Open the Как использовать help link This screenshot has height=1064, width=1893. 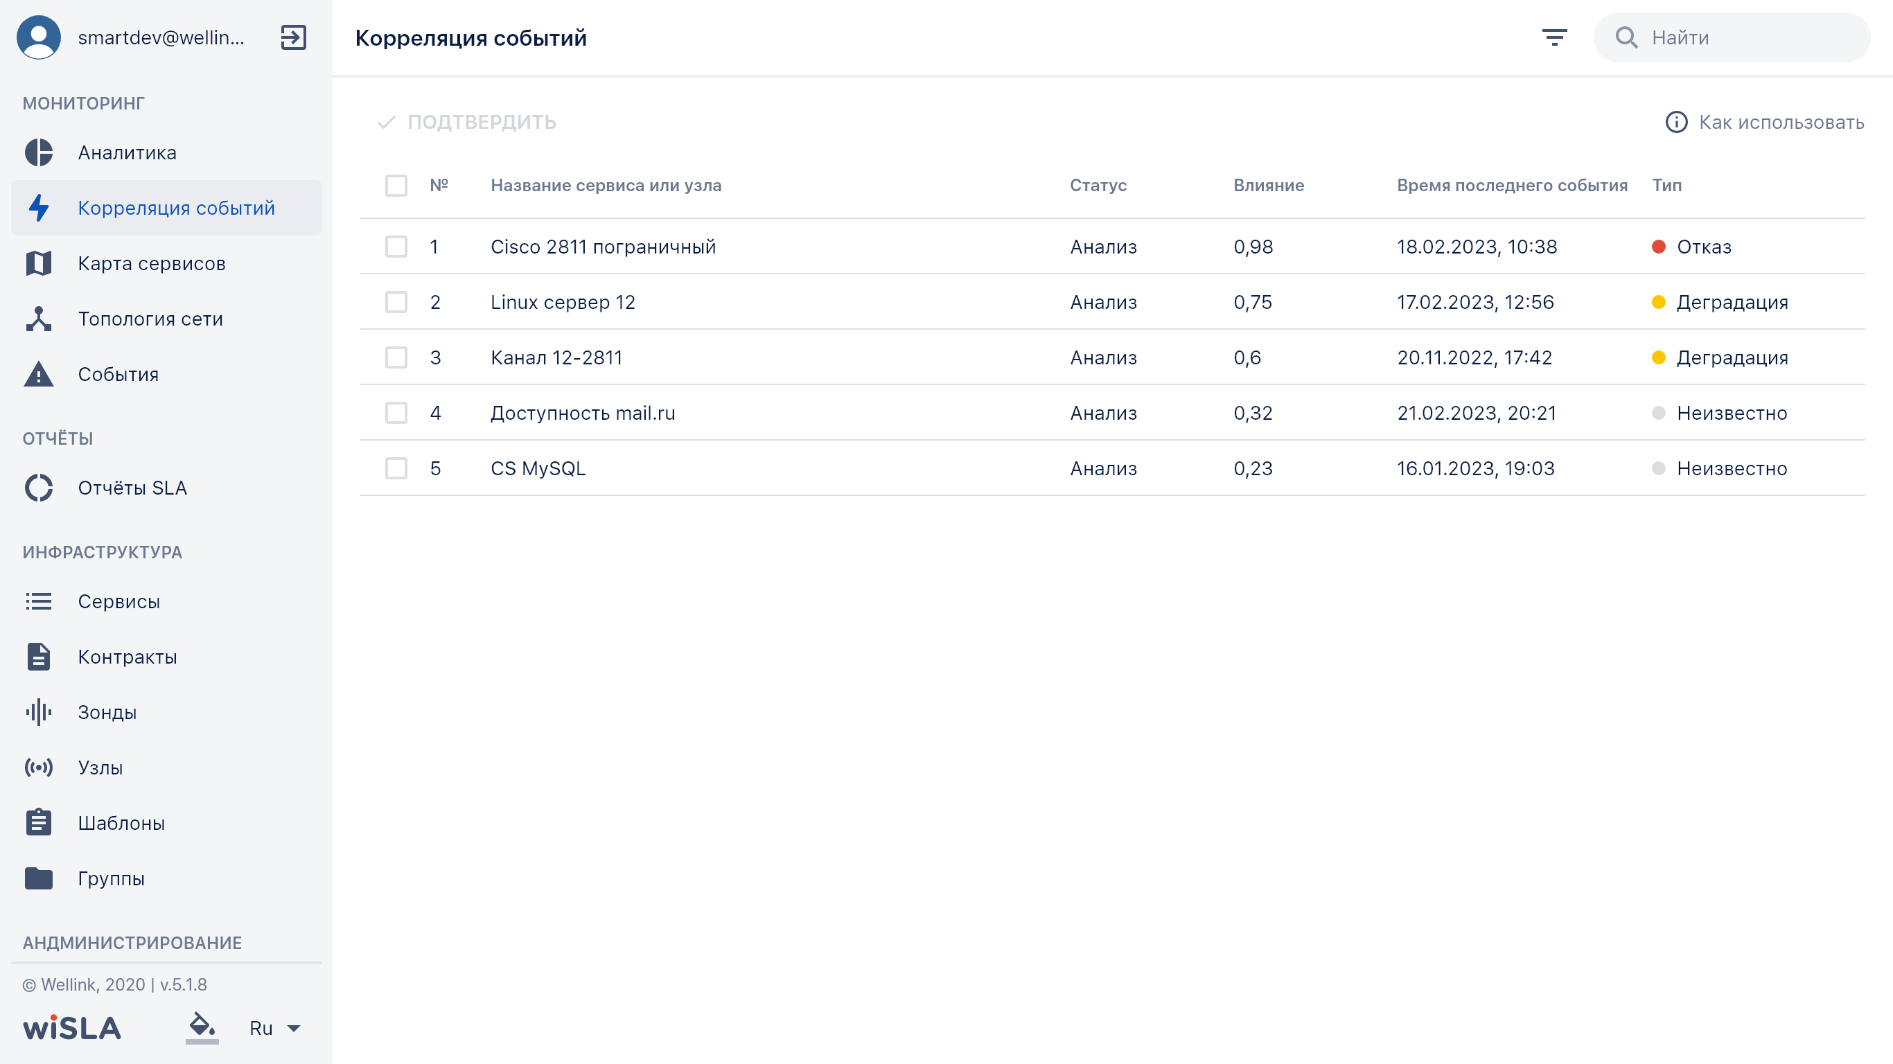tap(1764, 122)
